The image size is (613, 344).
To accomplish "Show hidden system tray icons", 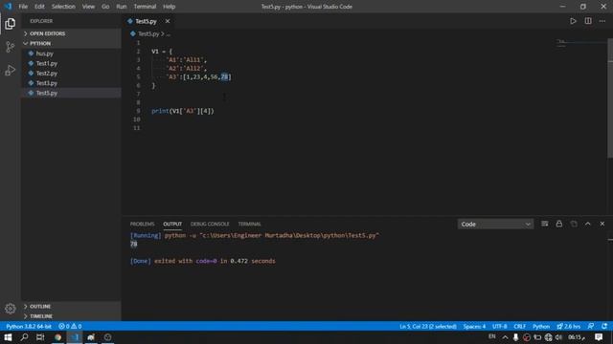I will [x=505, y=337].
